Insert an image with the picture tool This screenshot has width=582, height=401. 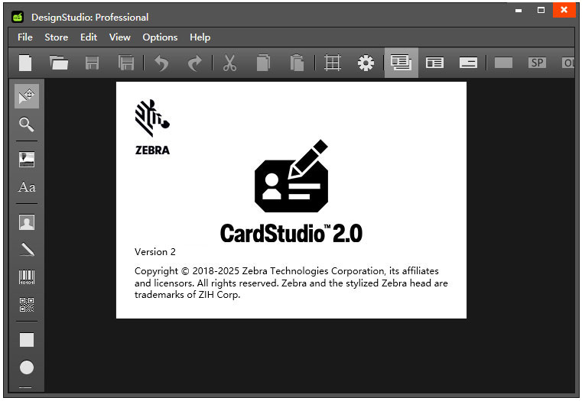coord(27,160)
